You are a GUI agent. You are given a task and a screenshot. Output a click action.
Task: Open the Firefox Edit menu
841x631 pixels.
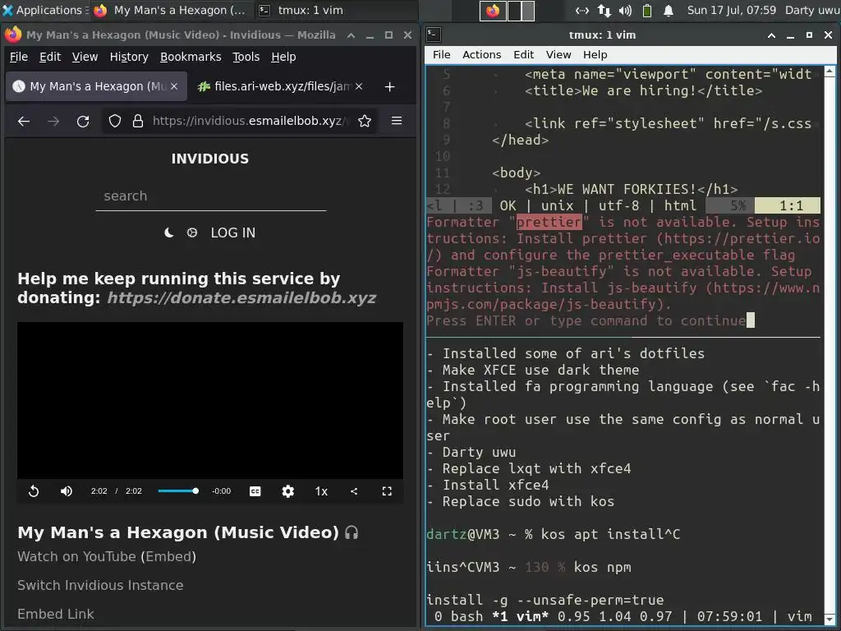(x=50, y=57)
